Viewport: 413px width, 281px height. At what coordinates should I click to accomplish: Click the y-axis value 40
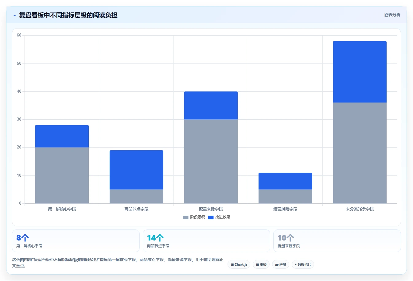pyautogui.click(x=19, y=91)
